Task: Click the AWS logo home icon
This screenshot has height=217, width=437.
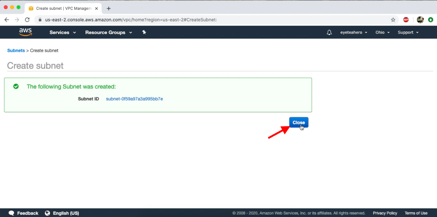Action: (26, 32)
